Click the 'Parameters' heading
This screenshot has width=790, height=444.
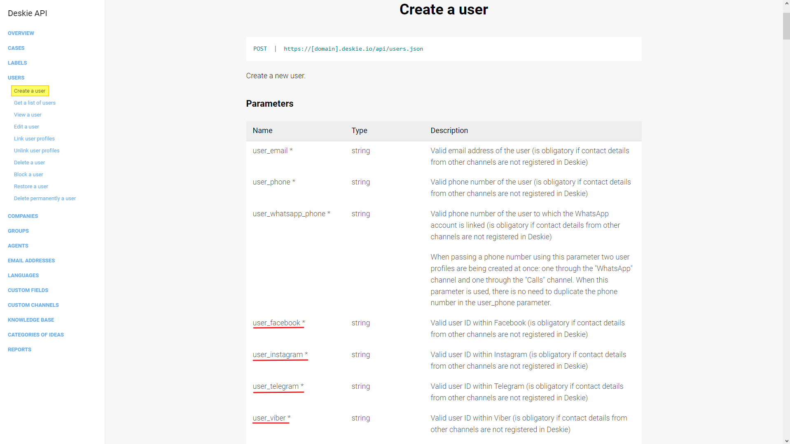[270, 104]
